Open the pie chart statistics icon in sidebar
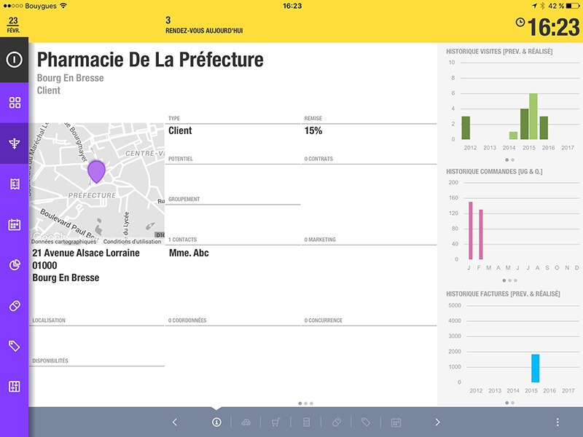Screen dimensions: 583x437 point(14,265)
